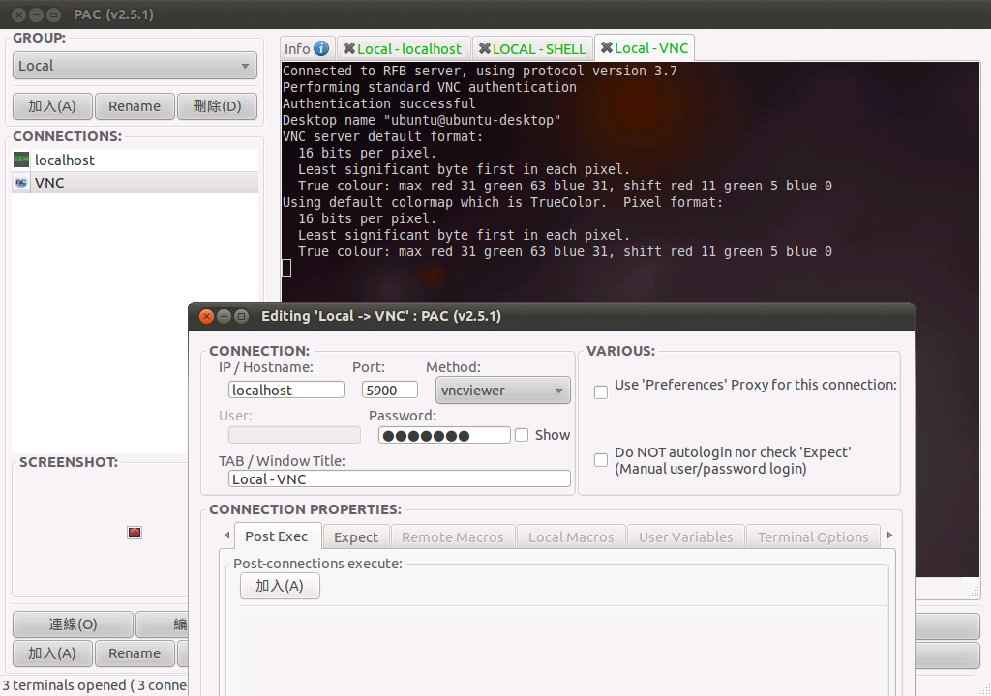This screenshot has width=991, height=696.
Task: Close the Editing 'Local -> VNC' dialog
Action: 206,316
